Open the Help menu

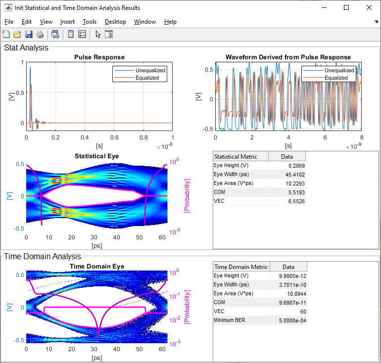point(170,22)
